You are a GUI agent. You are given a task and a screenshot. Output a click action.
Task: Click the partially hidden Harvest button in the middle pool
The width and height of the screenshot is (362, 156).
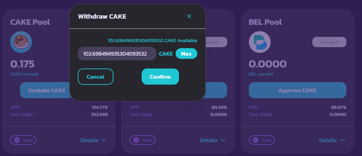point(216,42)
